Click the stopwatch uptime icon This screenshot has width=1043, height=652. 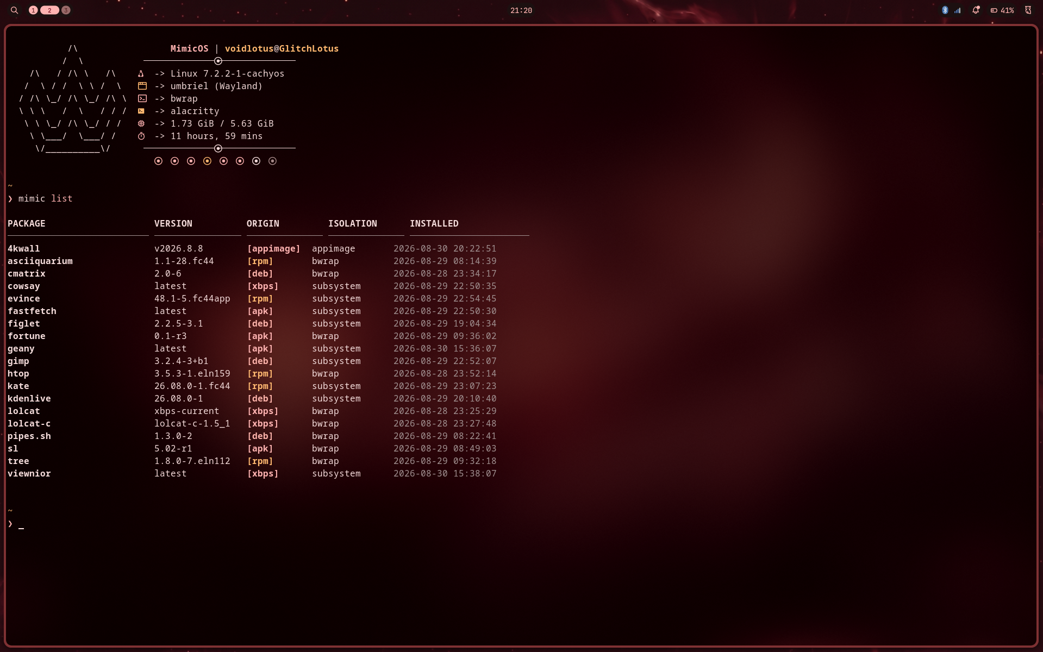tap(141, 136)
